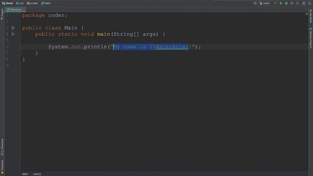Viewport: 313px width, 176px height.
Task: Click the underlined name in the string literal
Action: [x=172, y=47]
